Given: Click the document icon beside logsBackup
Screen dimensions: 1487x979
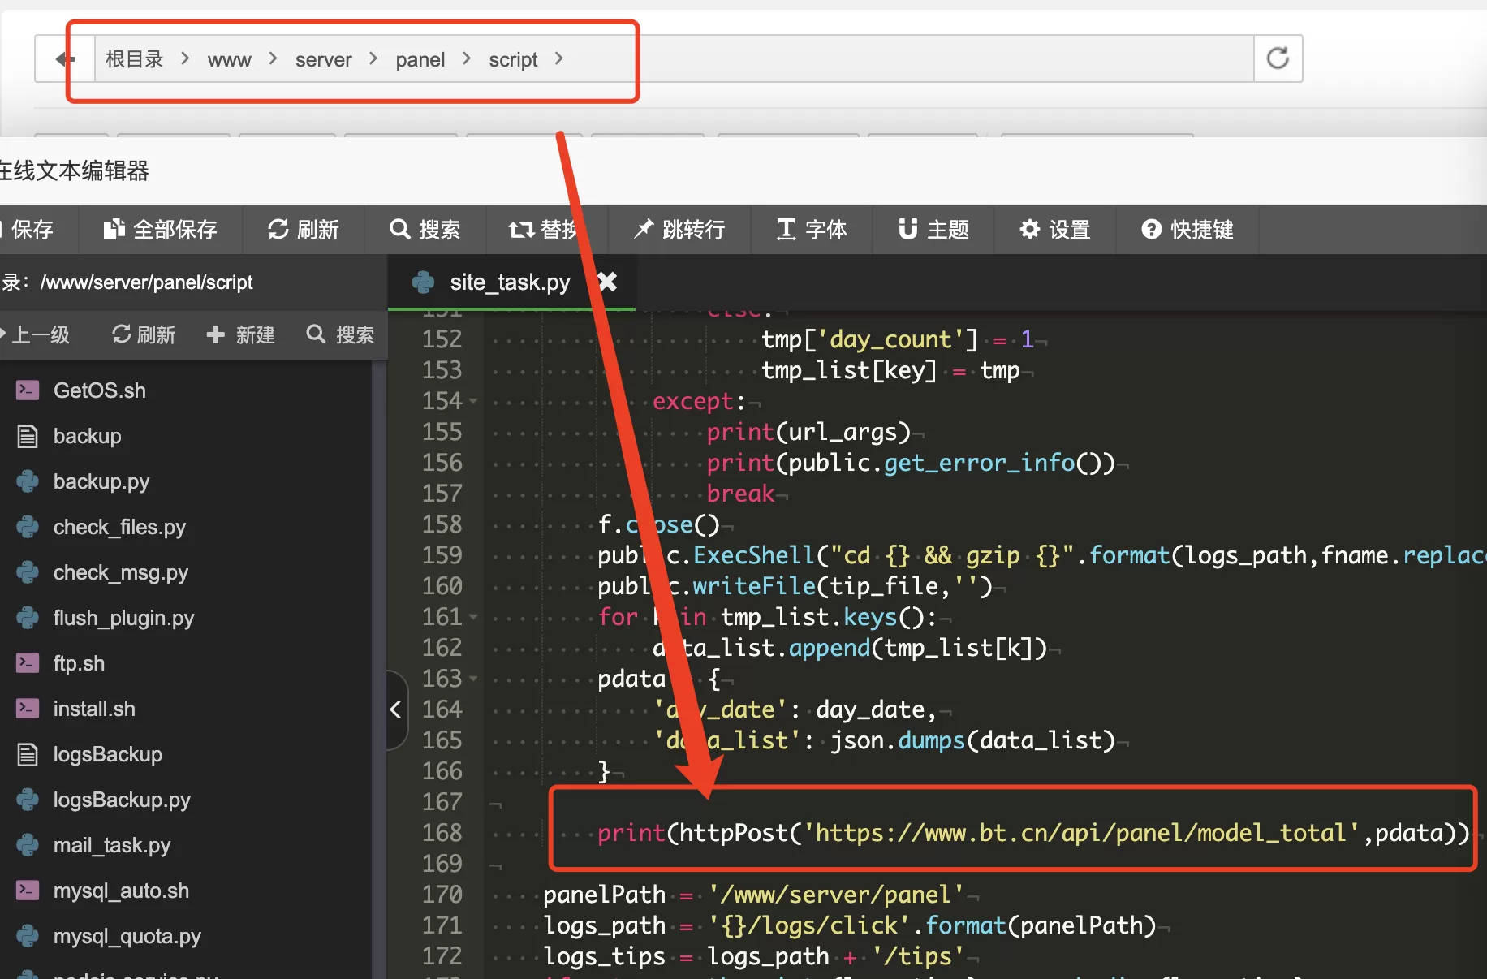Looking at the screenshot, I should click(x=28, y=754).
